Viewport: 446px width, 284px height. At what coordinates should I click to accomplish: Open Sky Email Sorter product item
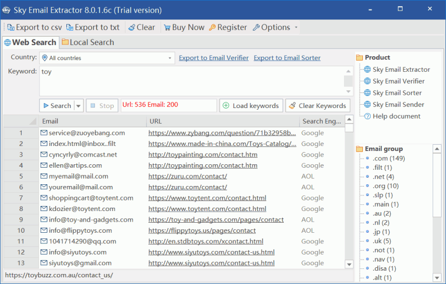[x=397, y=93]
